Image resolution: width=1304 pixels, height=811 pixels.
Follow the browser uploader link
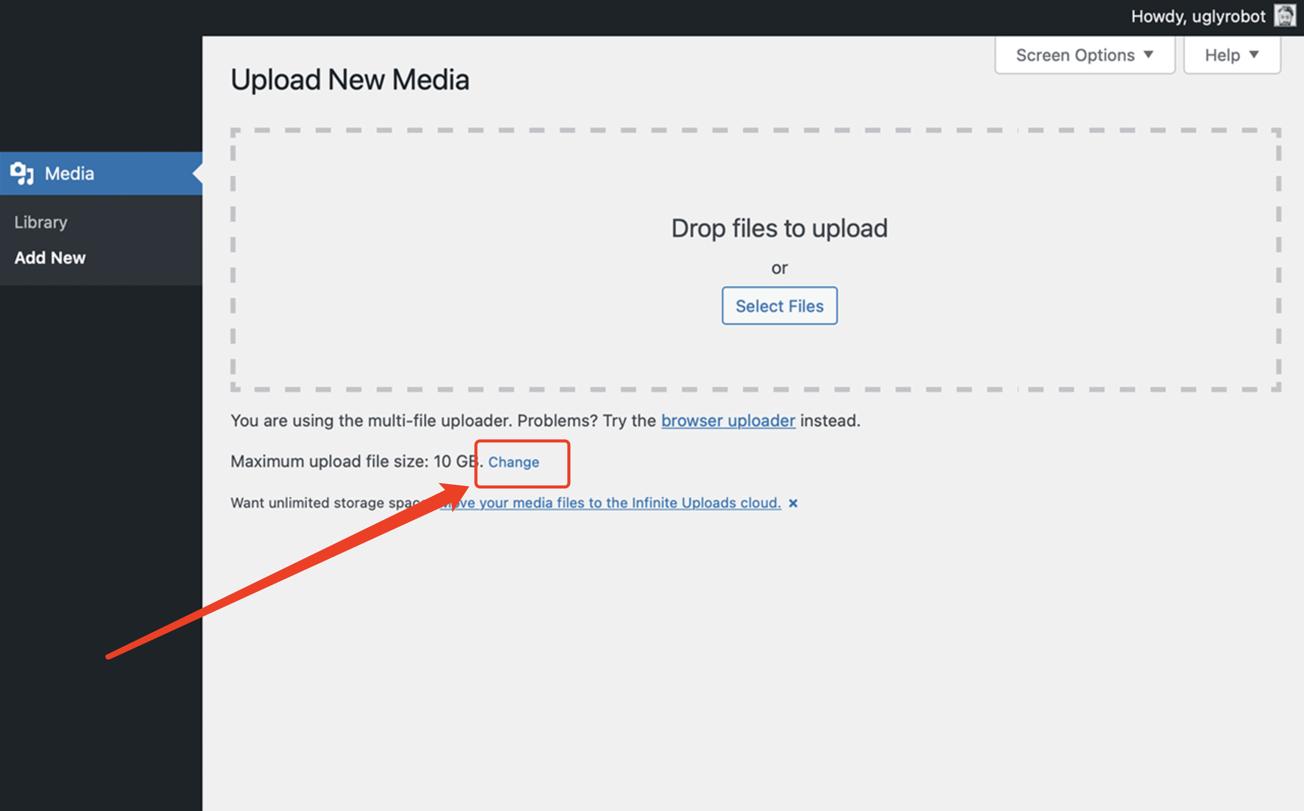[x=727, y=420]
